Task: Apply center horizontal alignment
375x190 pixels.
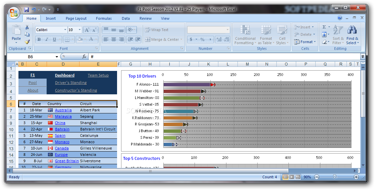Action: coord(114,39)
